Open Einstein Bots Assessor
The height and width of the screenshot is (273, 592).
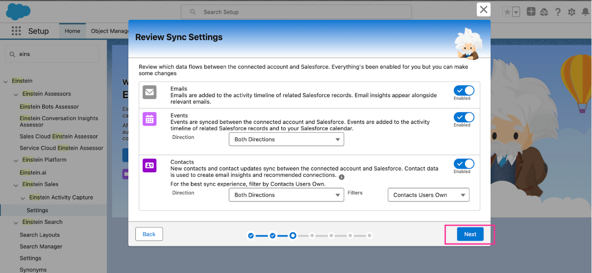click(49, 107)
